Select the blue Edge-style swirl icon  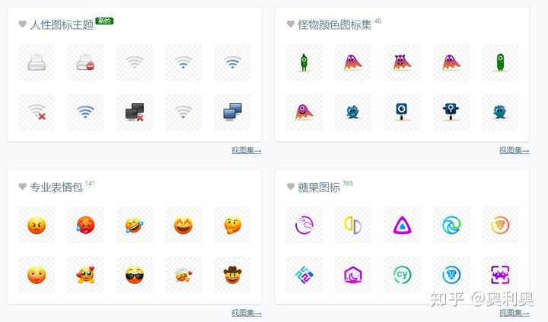(x=451, y=225)
